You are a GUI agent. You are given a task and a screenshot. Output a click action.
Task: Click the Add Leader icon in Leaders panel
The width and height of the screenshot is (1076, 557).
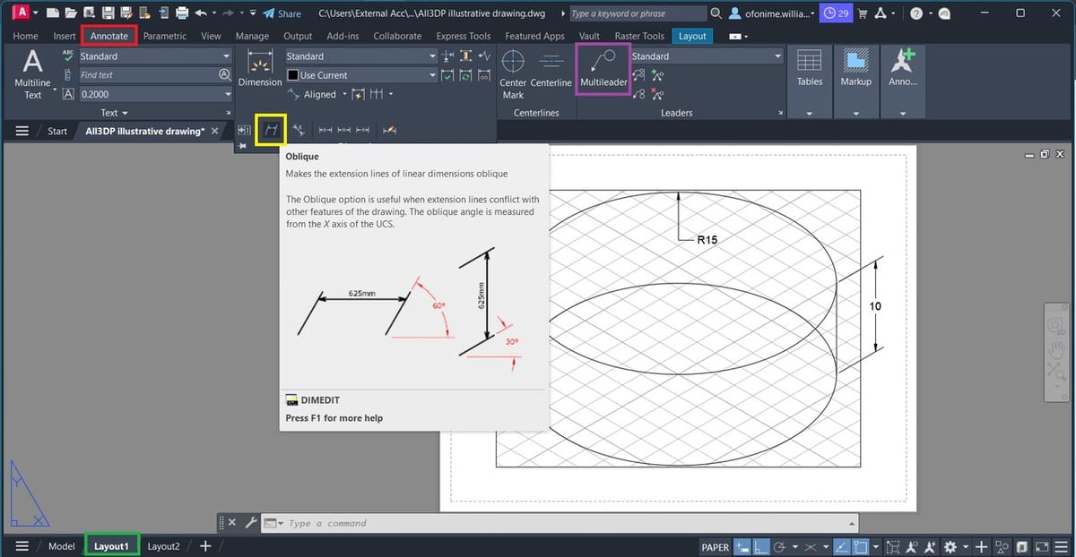[x=658, y=75]
